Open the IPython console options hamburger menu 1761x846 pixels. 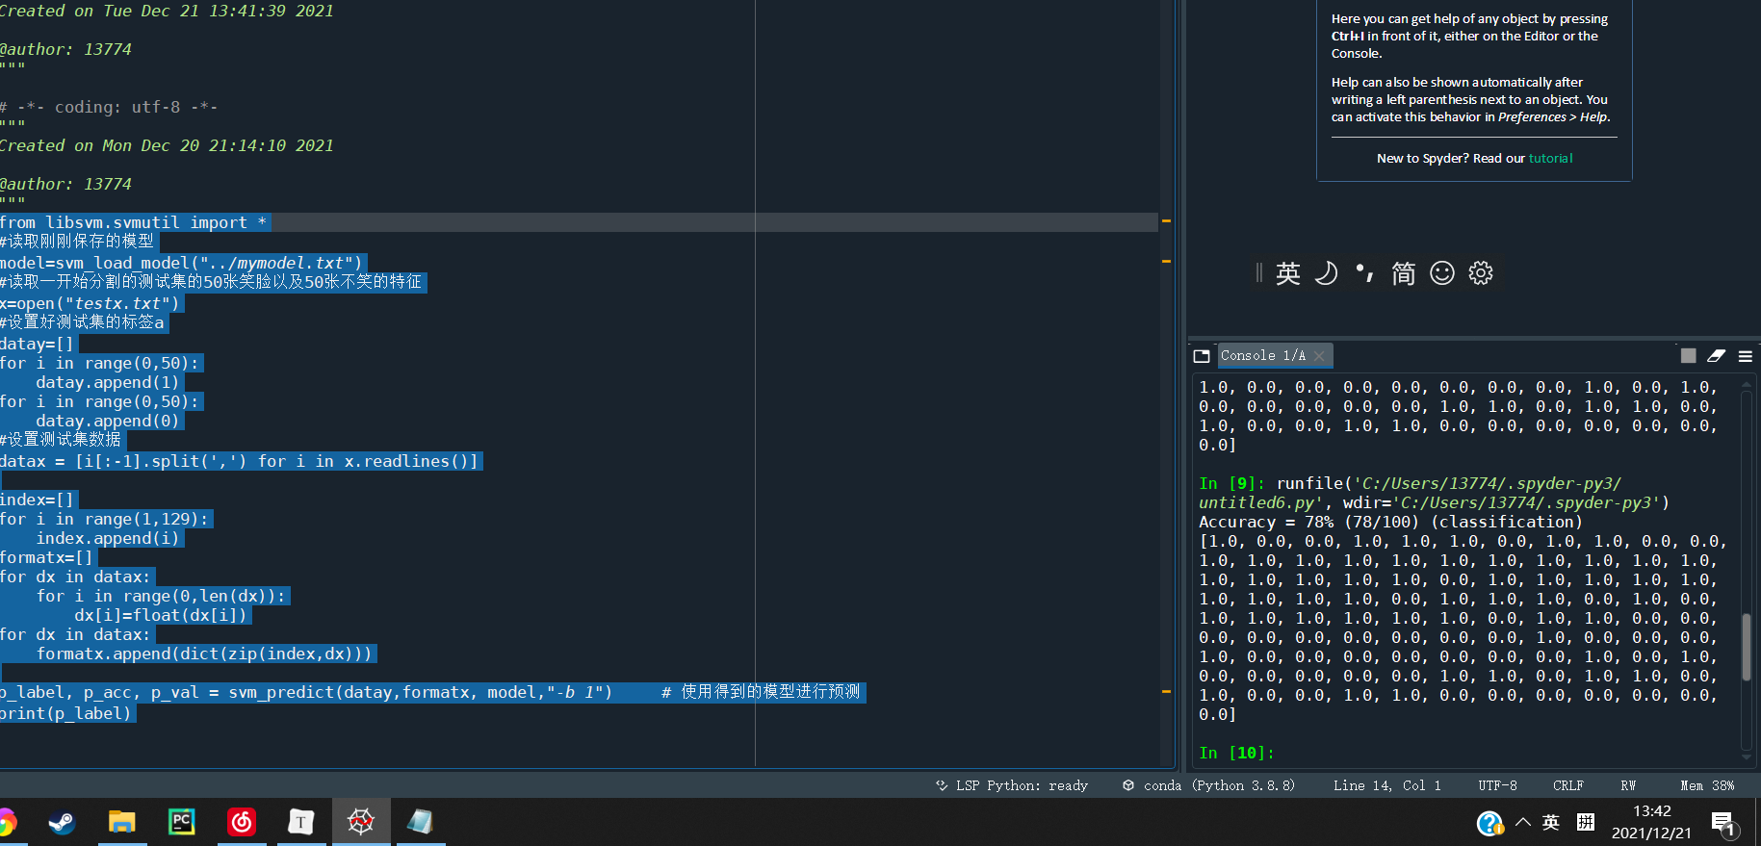click(x=1746, y=356)
